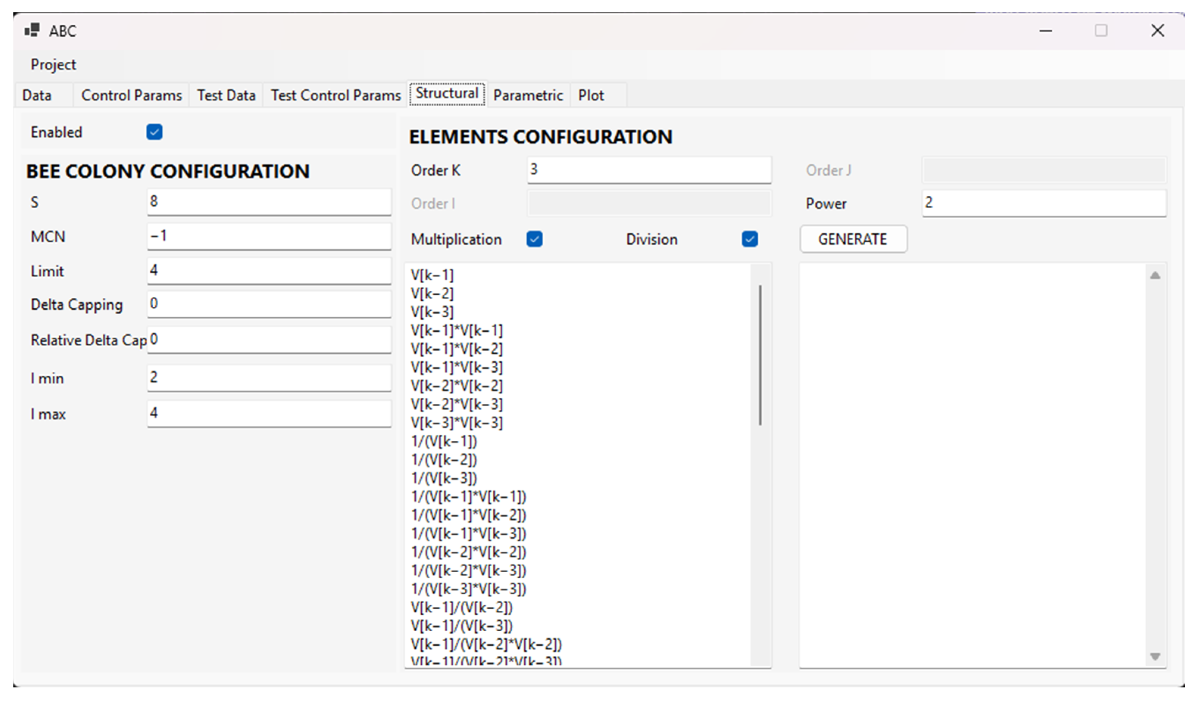Screen dimensions: 1196x701
Task: Select 1/(V[k-1]*V[k-1]) in the list
Action: pos(469,497)
